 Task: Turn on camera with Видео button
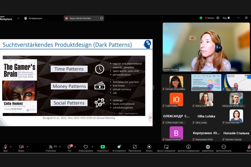point(21,147)
